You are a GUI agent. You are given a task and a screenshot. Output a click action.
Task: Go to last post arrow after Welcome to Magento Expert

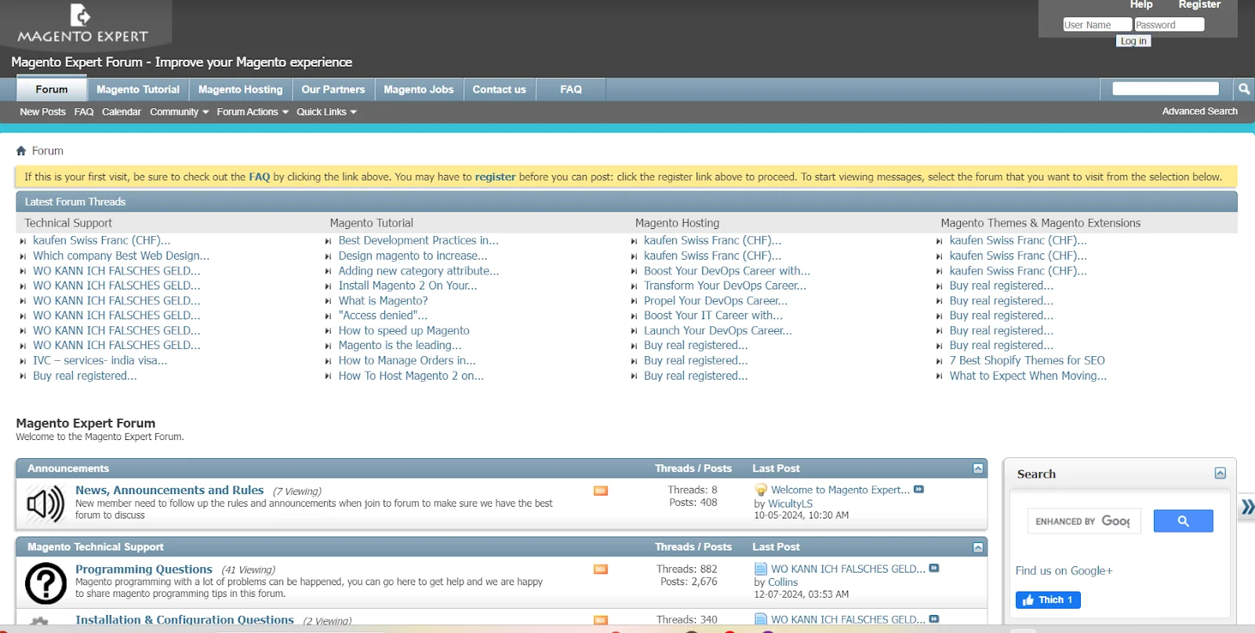click(919, 489)
